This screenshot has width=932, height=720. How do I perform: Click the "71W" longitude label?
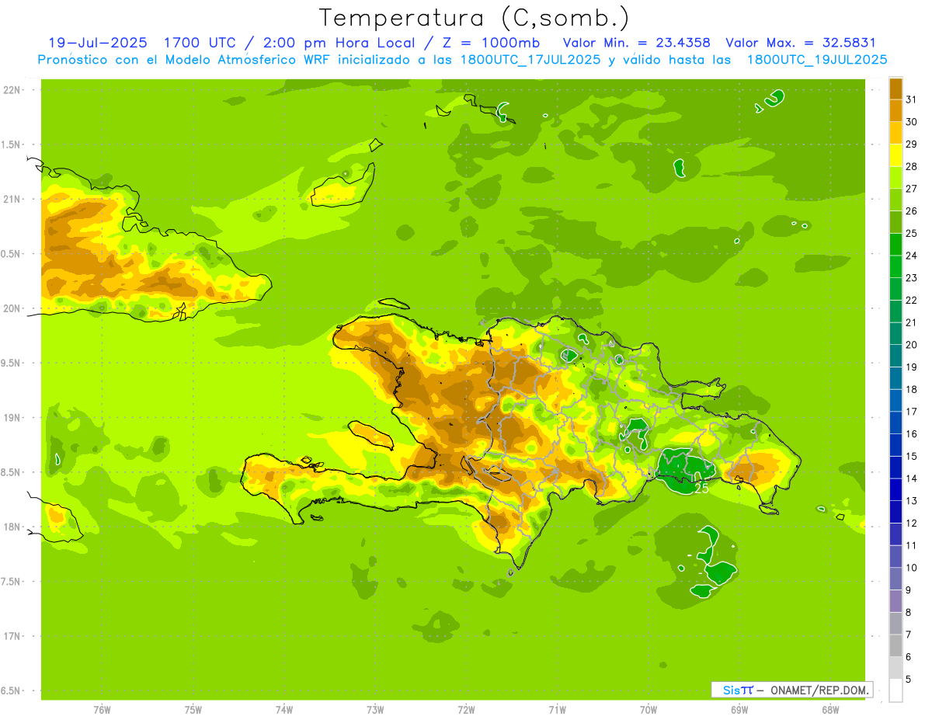point(558,709)
